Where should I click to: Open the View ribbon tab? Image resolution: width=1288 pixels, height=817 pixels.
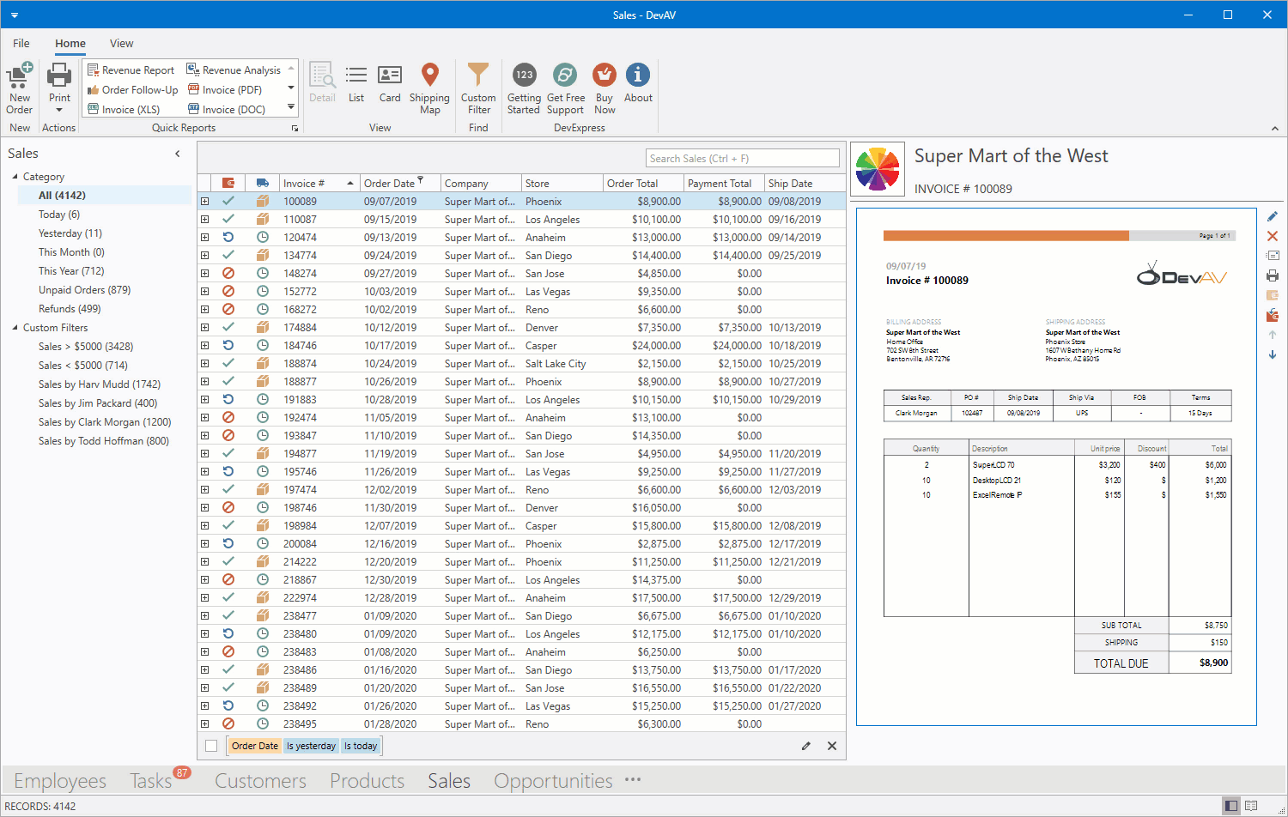[121, 44]
